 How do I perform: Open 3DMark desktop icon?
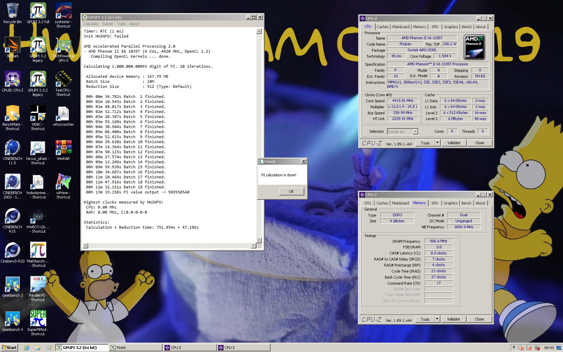[12, 48]
